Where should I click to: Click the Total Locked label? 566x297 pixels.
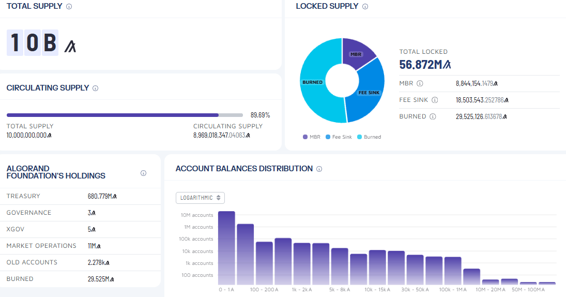423,52
